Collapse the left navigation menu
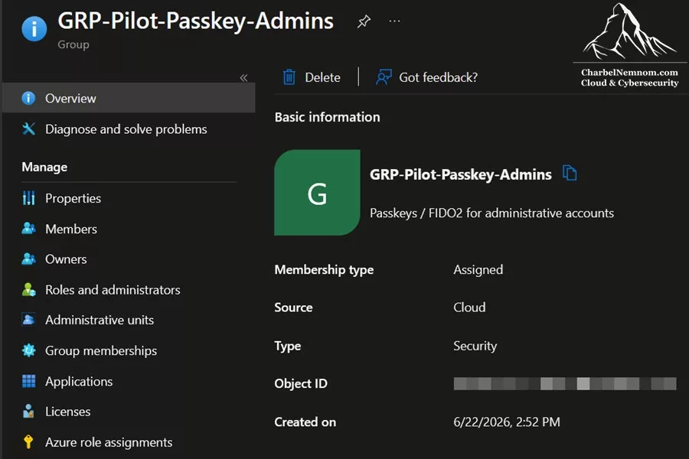This screenshot has height=459, width=689. point(244,78)
